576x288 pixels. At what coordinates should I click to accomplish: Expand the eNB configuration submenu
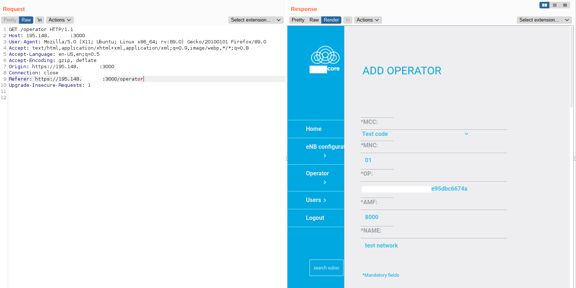(325, 156)
